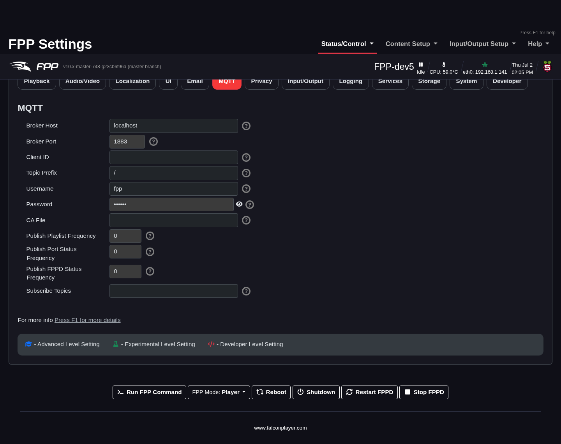
Task: Open the Input/Output Setup dropdown menu
Action: (x=483, y=44)
